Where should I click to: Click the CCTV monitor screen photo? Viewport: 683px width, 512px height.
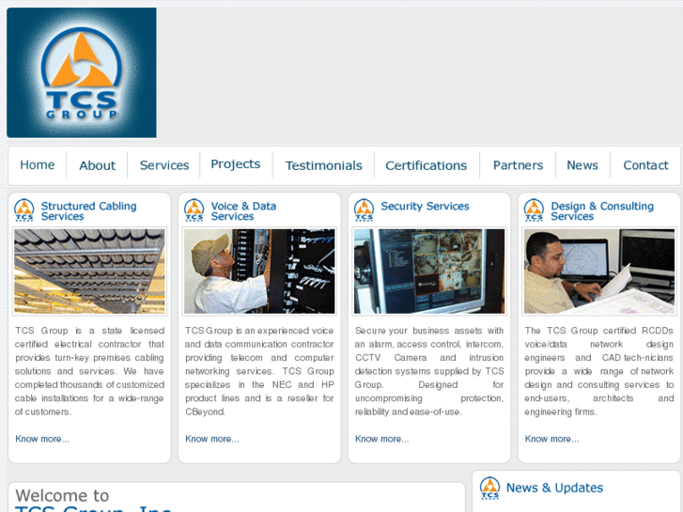(429, 272)
